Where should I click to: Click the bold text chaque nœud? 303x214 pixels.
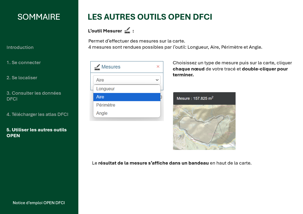pyautogui.click(x=189, y=69)
